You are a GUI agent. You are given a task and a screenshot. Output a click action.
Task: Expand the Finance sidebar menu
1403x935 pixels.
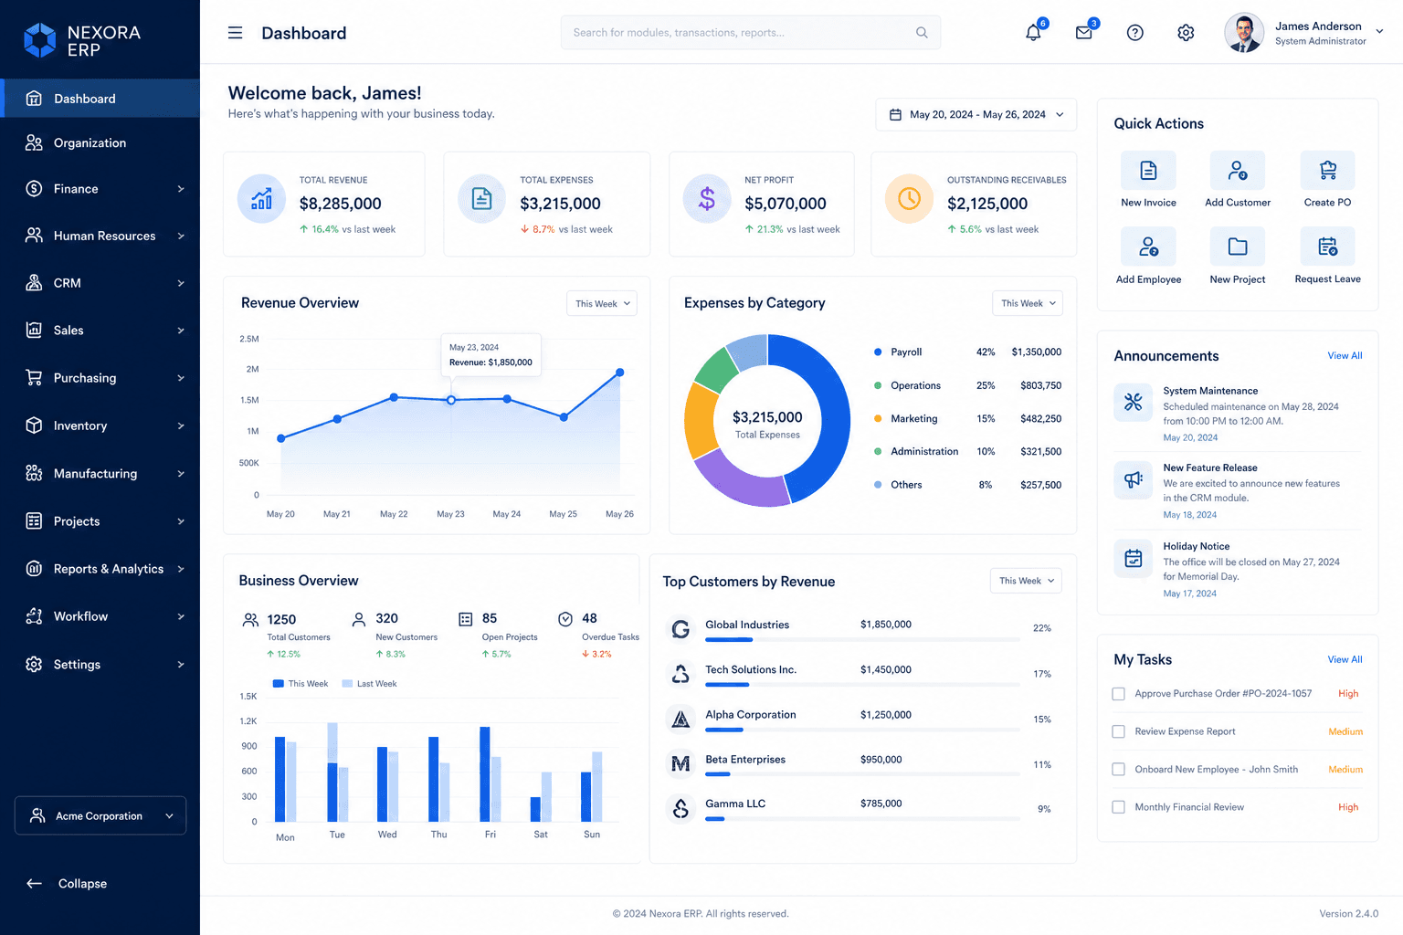tap(100, 189)
